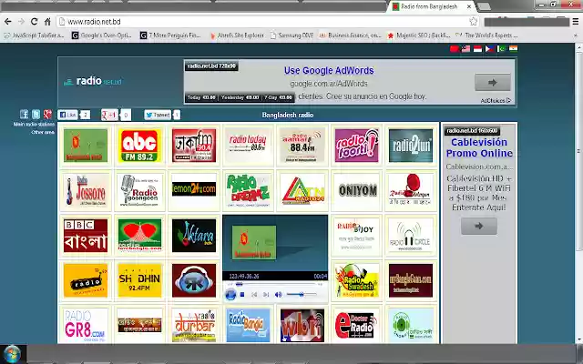Play the Radio Jossore station
The width and height of the screenshot is (583, 364).
point(86,190)
